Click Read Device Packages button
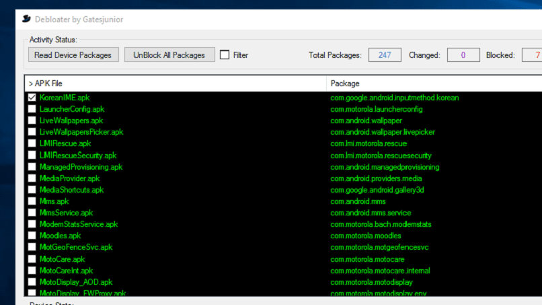 73,55
